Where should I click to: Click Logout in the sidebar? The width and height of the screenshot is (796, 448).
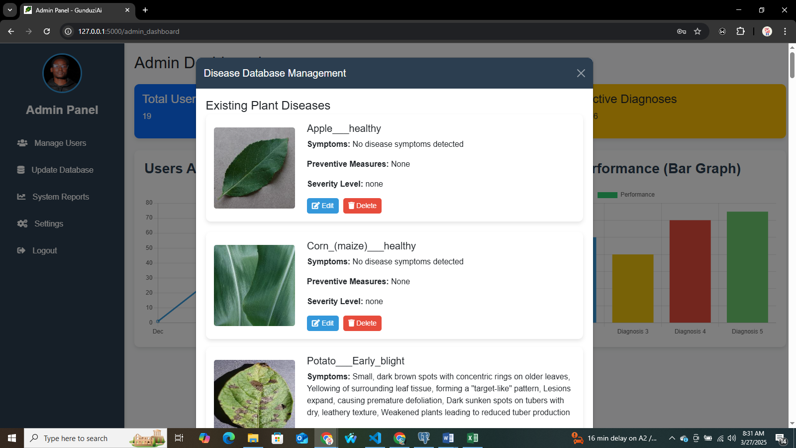37,250
